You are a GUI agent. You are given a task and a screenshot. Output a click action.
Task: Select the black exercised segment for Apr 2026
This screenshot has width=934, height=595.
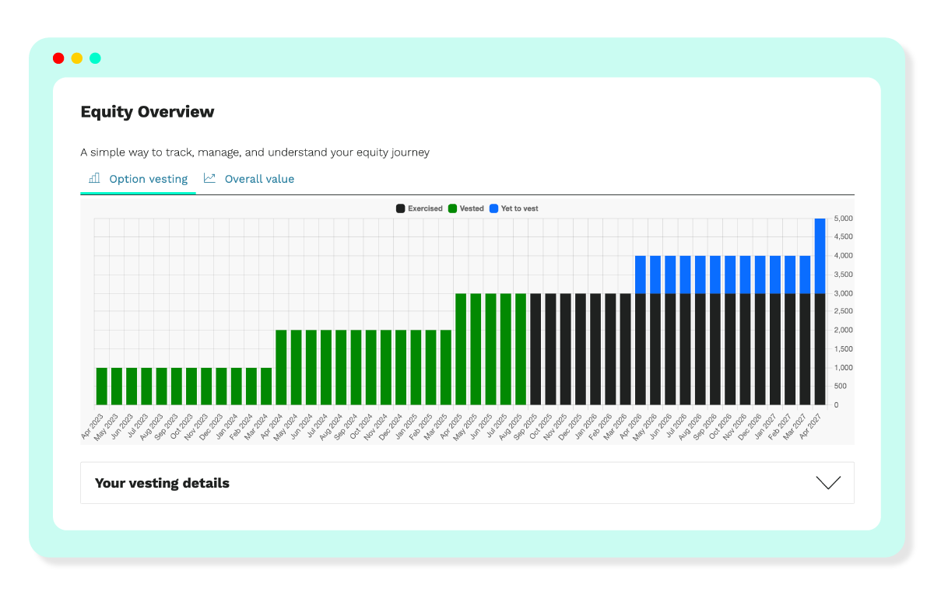pos(641,348)
